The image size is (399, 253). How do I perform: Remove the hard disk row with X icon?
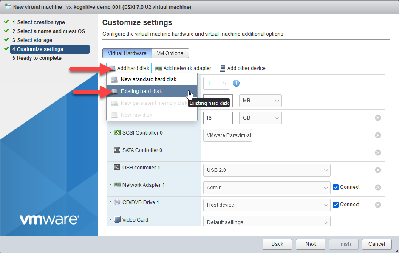pyautogui.click(x=378, y=118)
